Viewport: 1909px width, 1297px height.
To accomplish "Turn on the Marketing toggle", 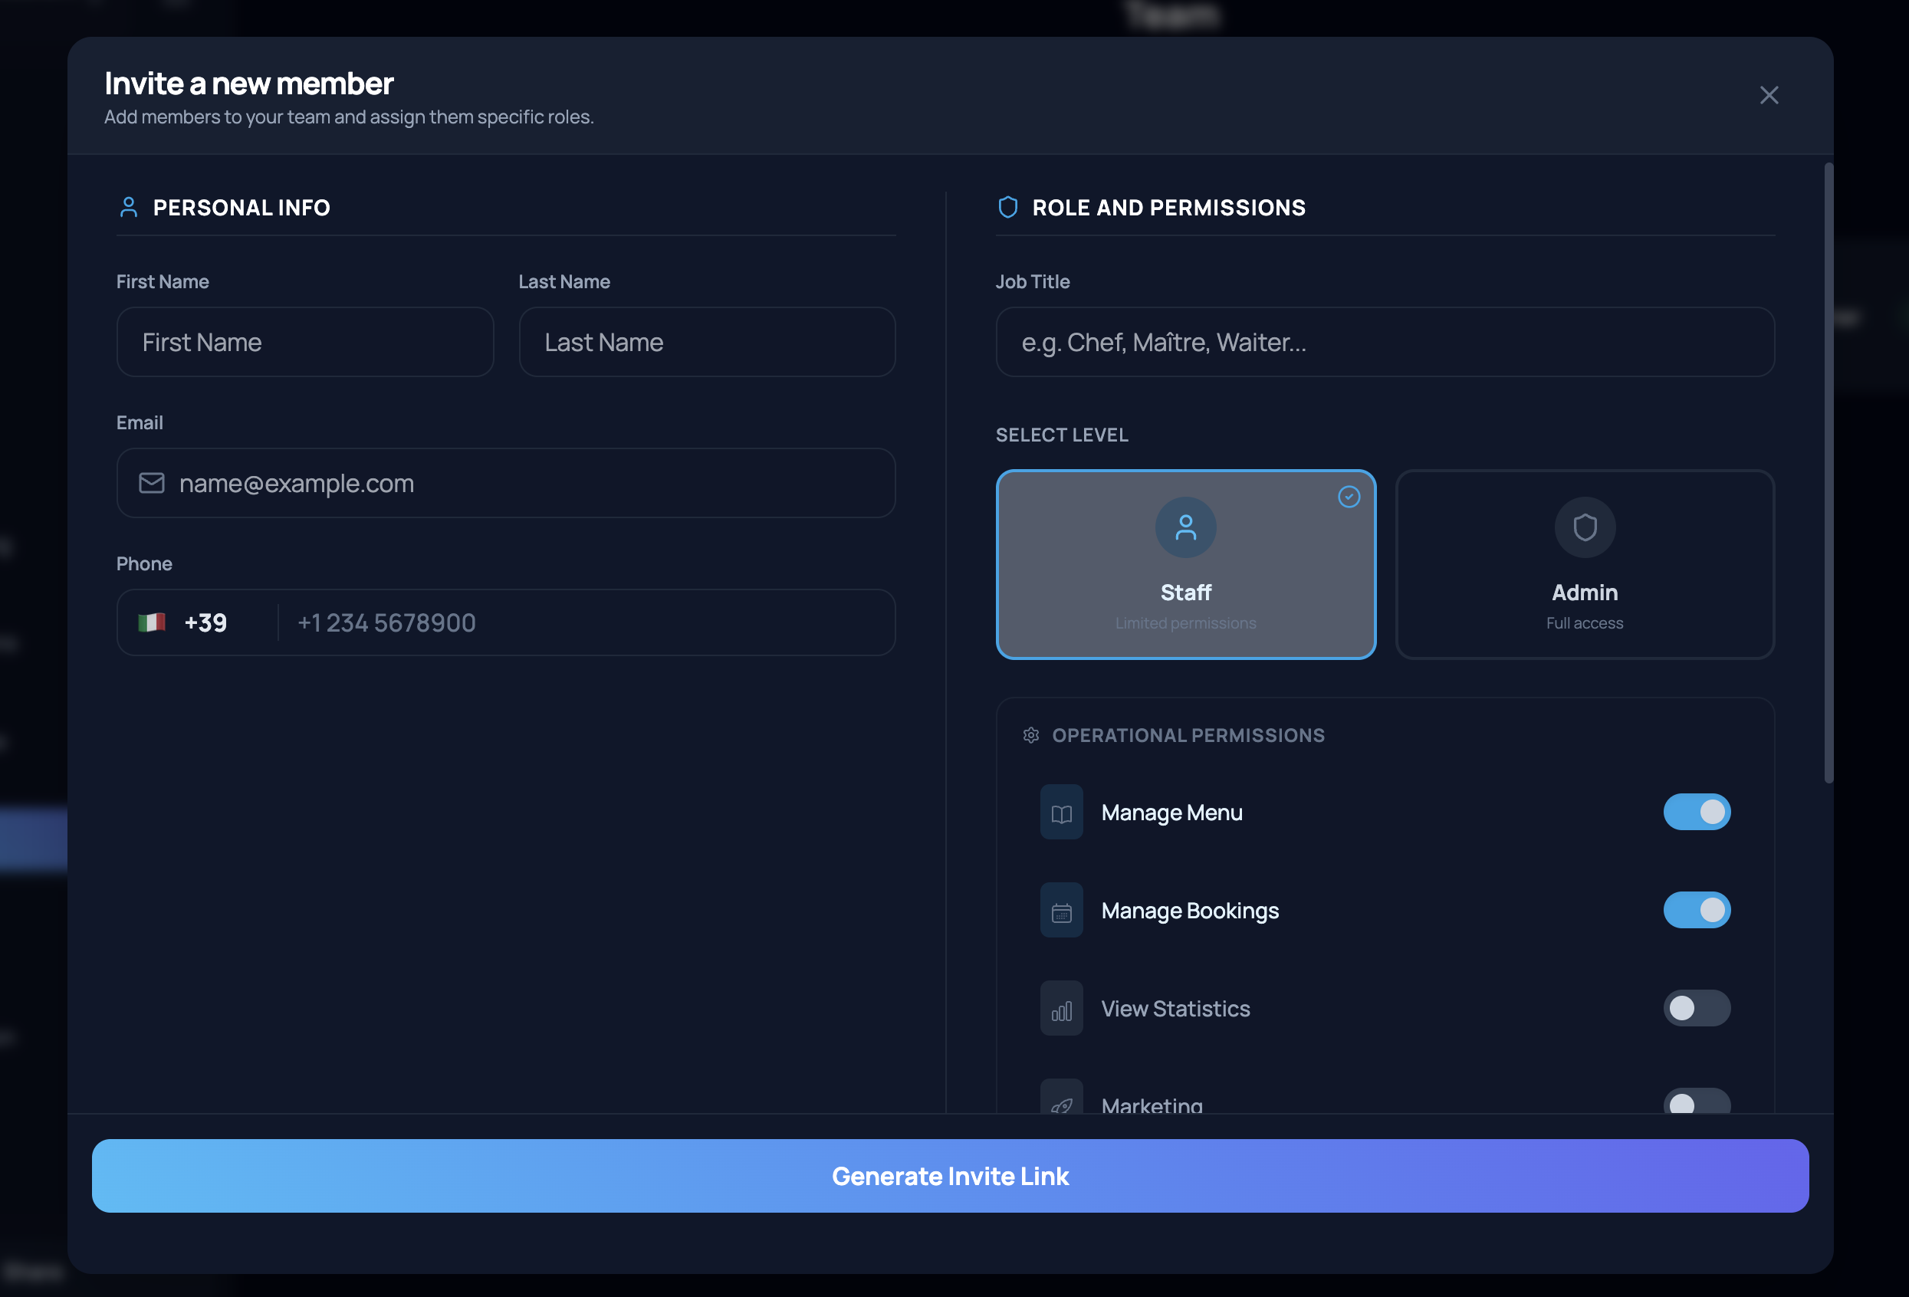I will (x=1697, y=1103).
